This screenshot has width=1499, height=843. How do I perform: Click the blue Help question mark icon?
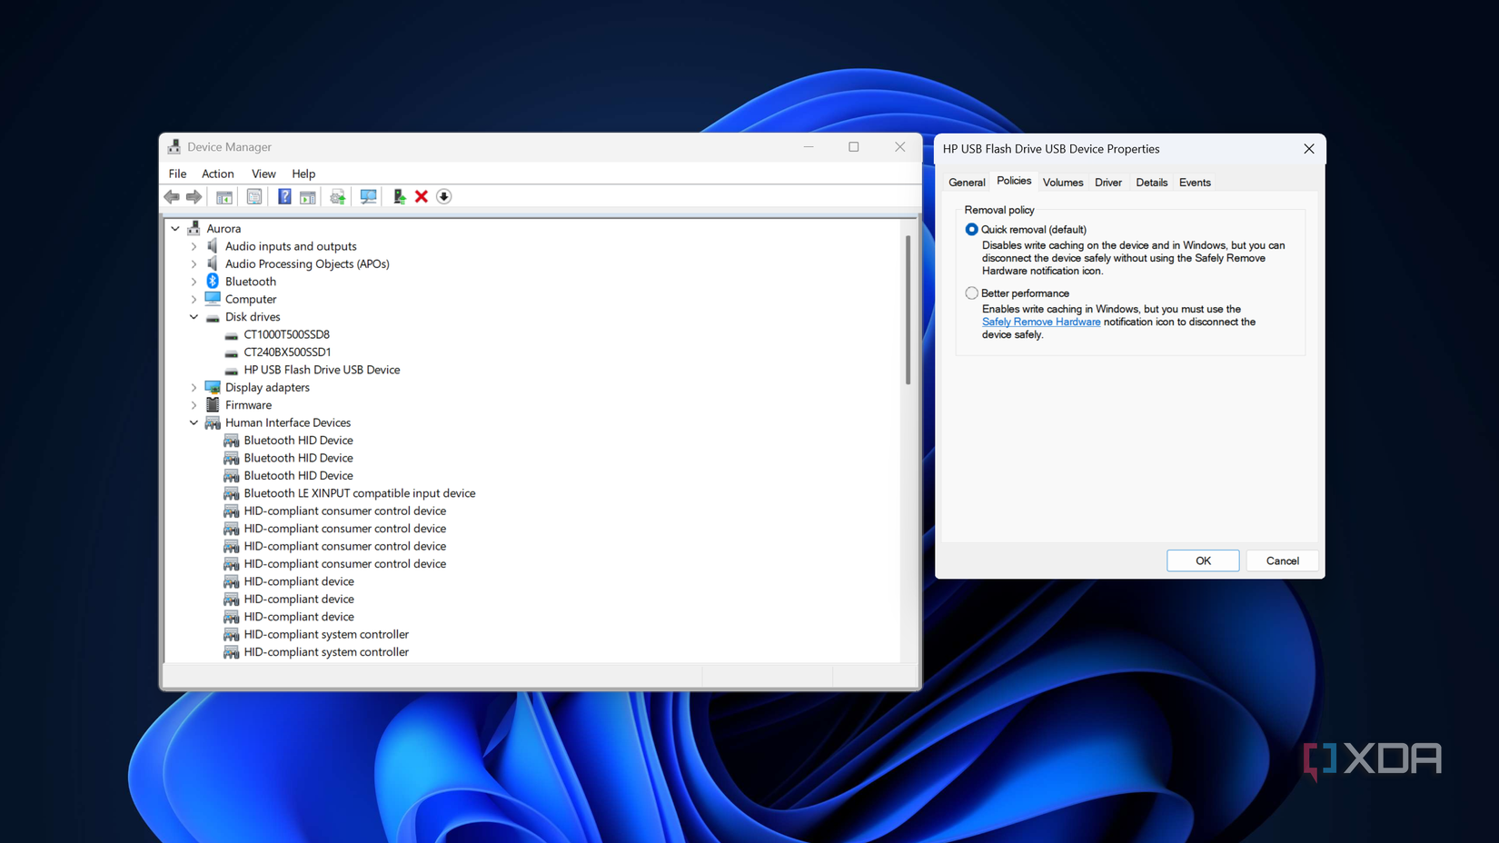tap(284, 196)
